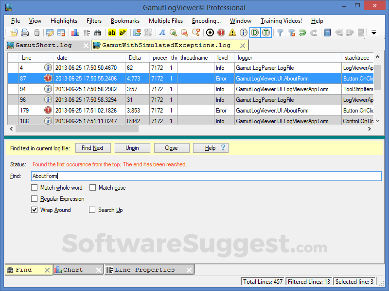Click the Unpin button
The height and width of the screenshot is (291, 389).
point(132,148)
